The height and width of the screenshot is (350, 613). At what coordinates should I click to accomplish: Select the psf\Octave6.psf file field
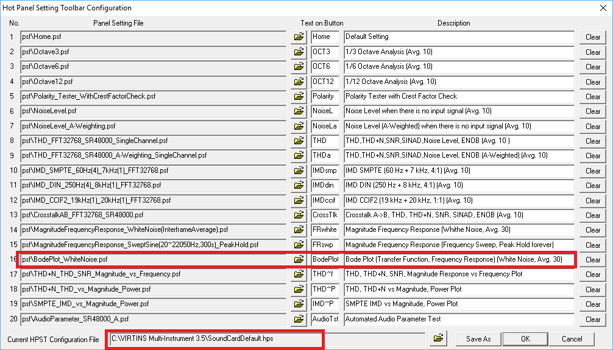[152, 66]
